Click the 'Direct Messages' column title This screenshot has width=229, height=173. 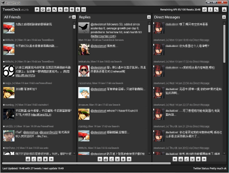click(x=167, y=17)
